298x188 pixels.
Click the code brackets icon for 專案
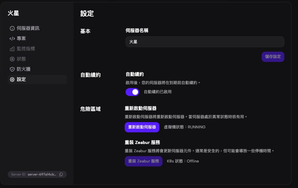(x=12, y=39)
